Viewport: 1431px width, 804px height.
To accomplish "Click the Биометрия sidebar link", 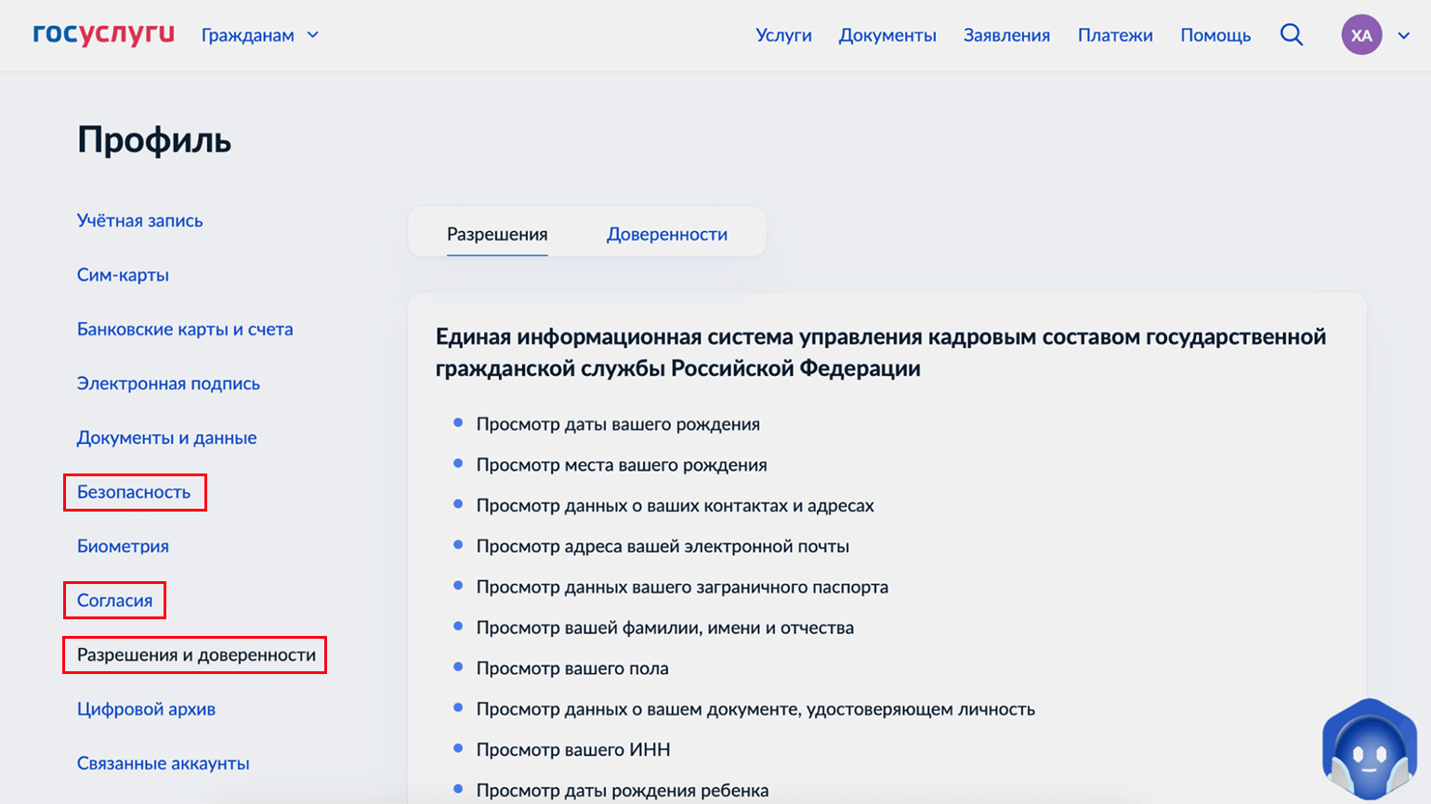I will pyautogui.click(x=123, y=547).
